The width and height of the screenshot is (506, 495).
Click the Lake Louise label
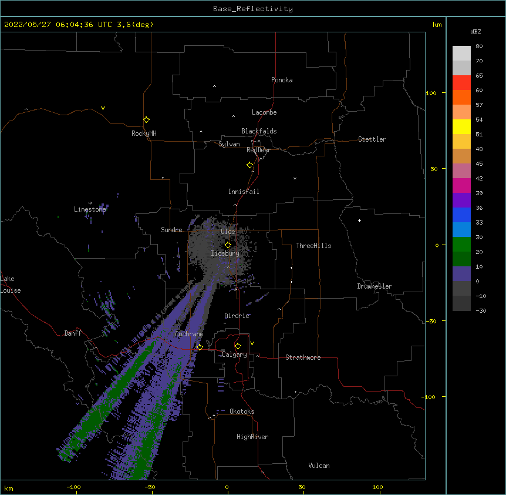[x=11, y=285]
